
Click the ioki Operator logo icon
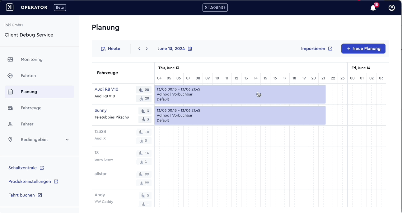coord(10,7)
